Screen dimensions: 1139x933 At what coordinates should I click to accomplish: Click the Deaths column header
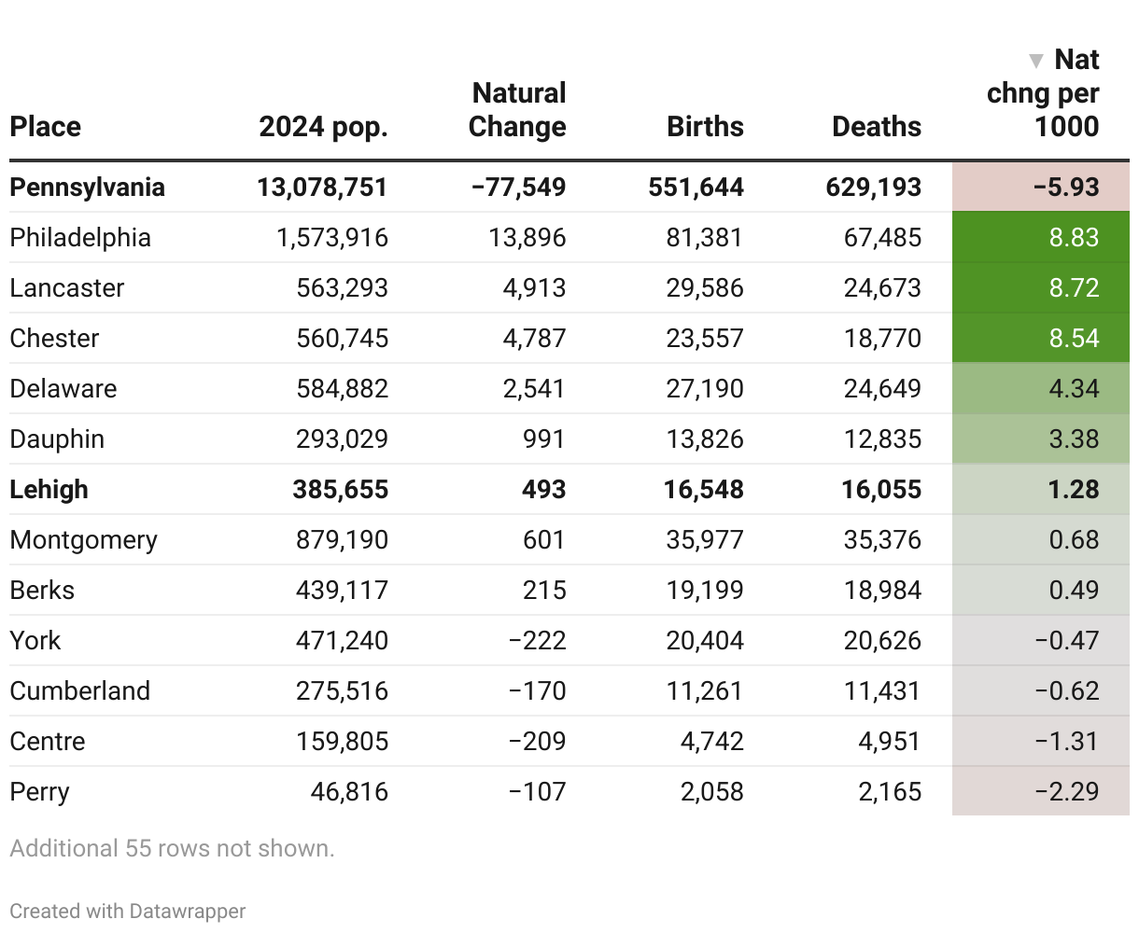click(x=876, y=127)
